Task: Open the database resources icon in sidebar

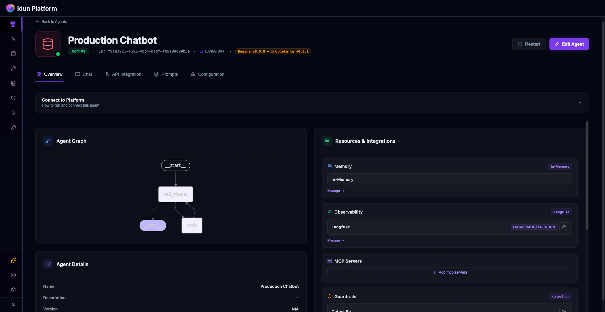Action: pos(13,53)
